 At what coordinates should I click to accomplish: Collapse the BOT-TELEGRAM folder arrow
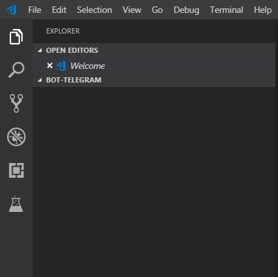40,80
